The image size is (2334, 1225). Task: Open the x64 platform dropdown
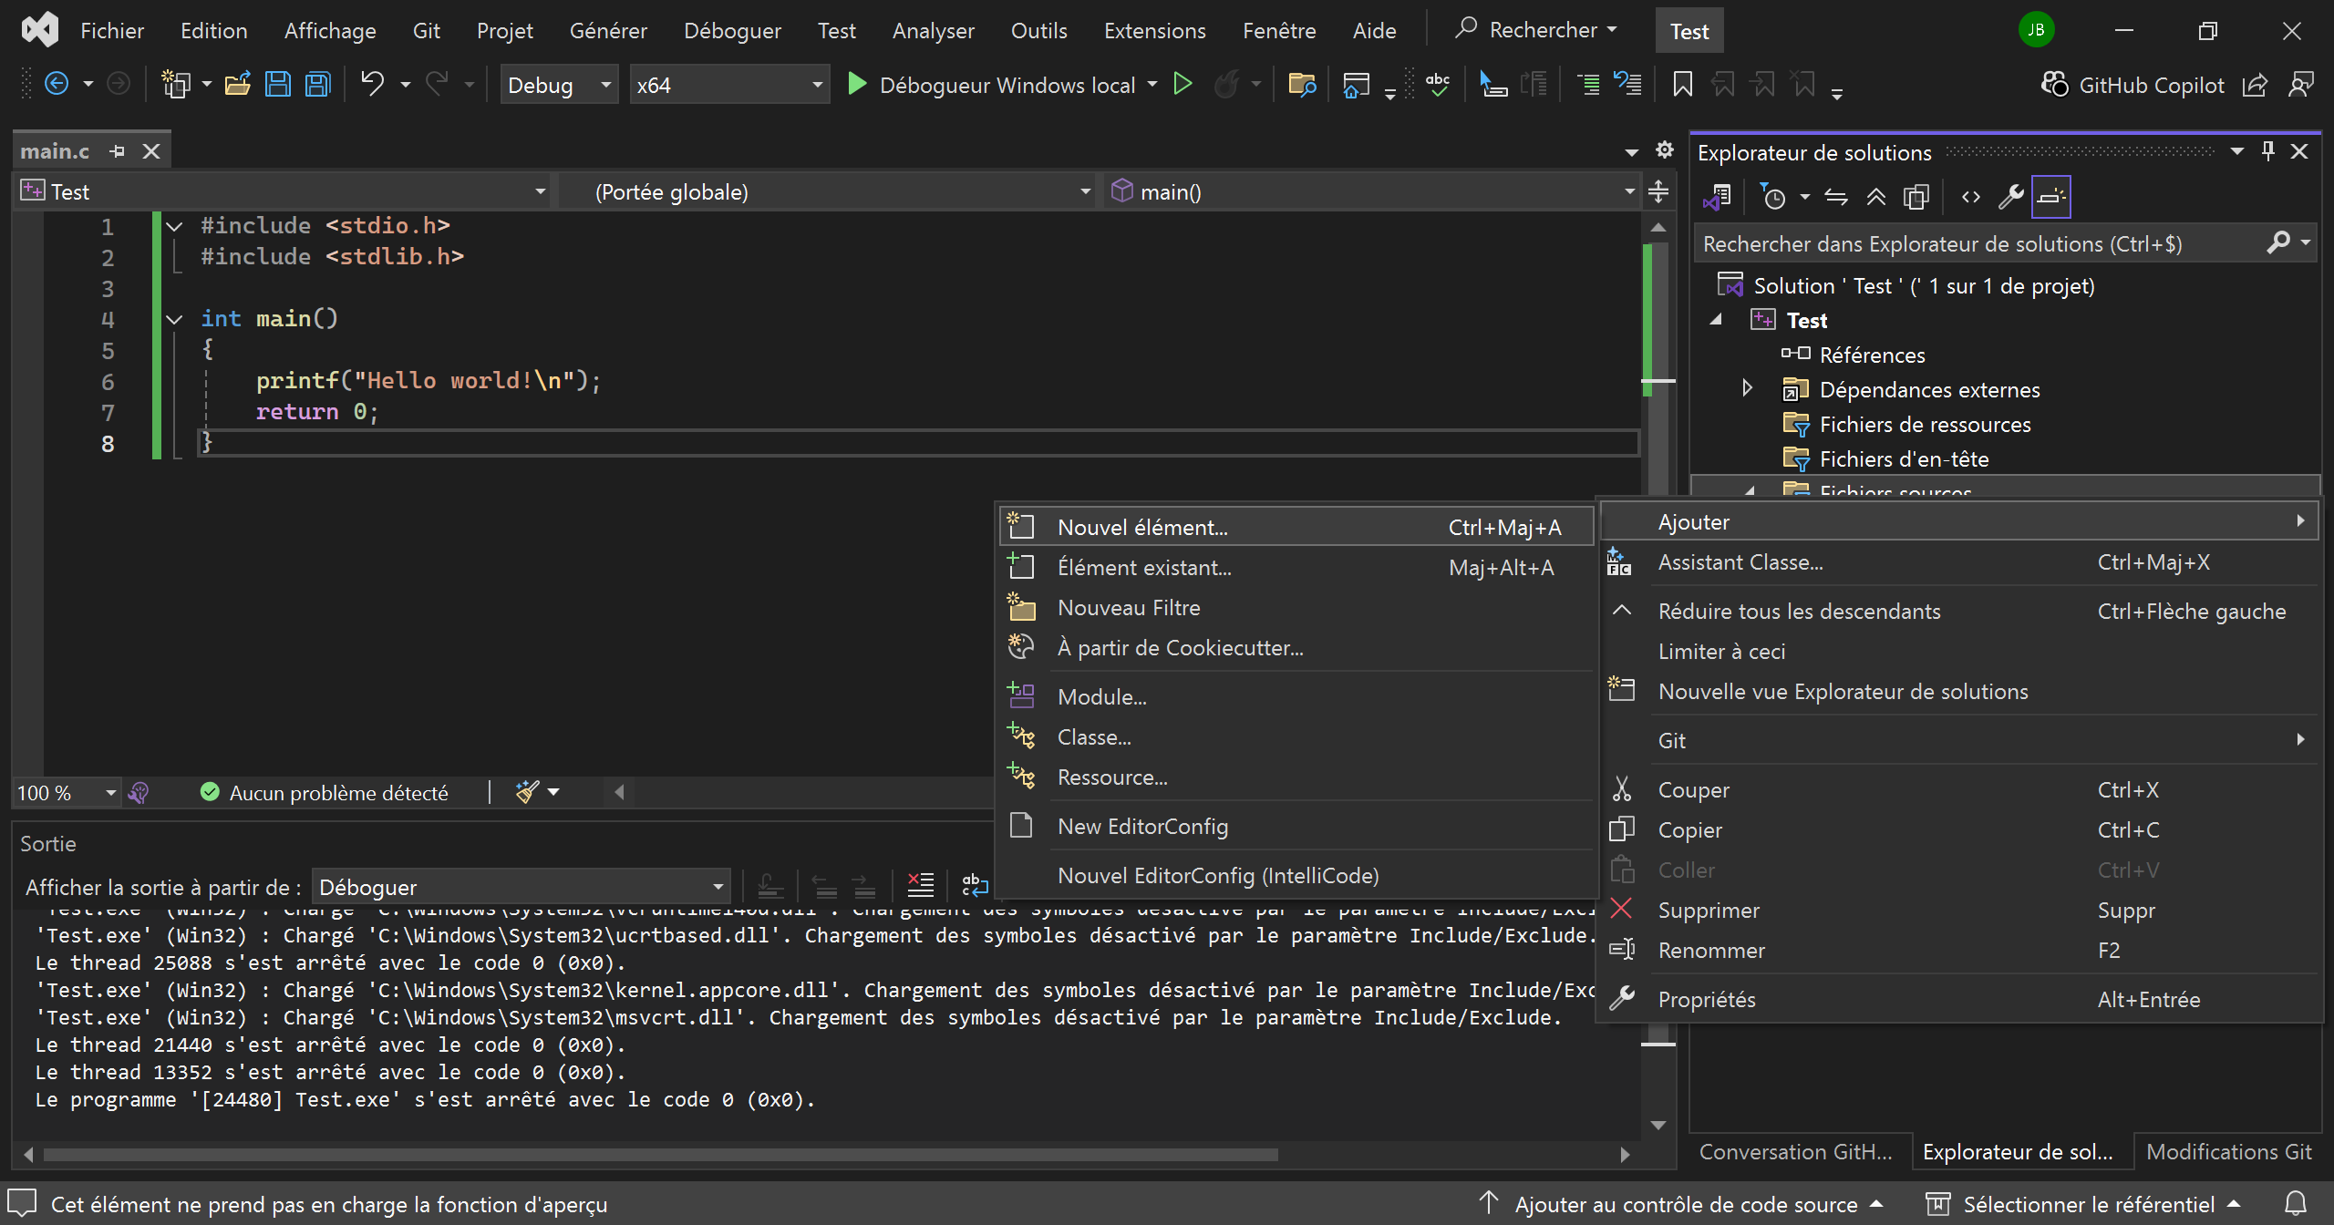tap(729, 85)
